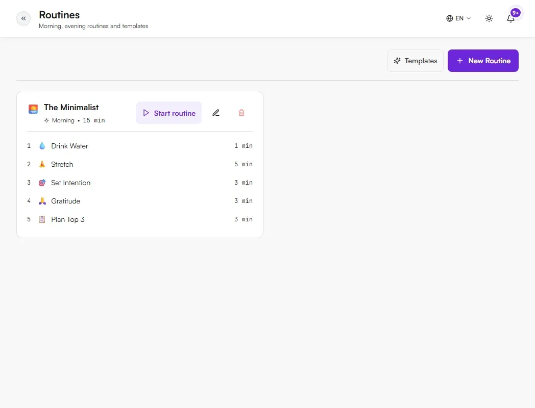Screen dimensions: 535x408
Task: Select the Stretch step text
Action: [x=62, y=164]
